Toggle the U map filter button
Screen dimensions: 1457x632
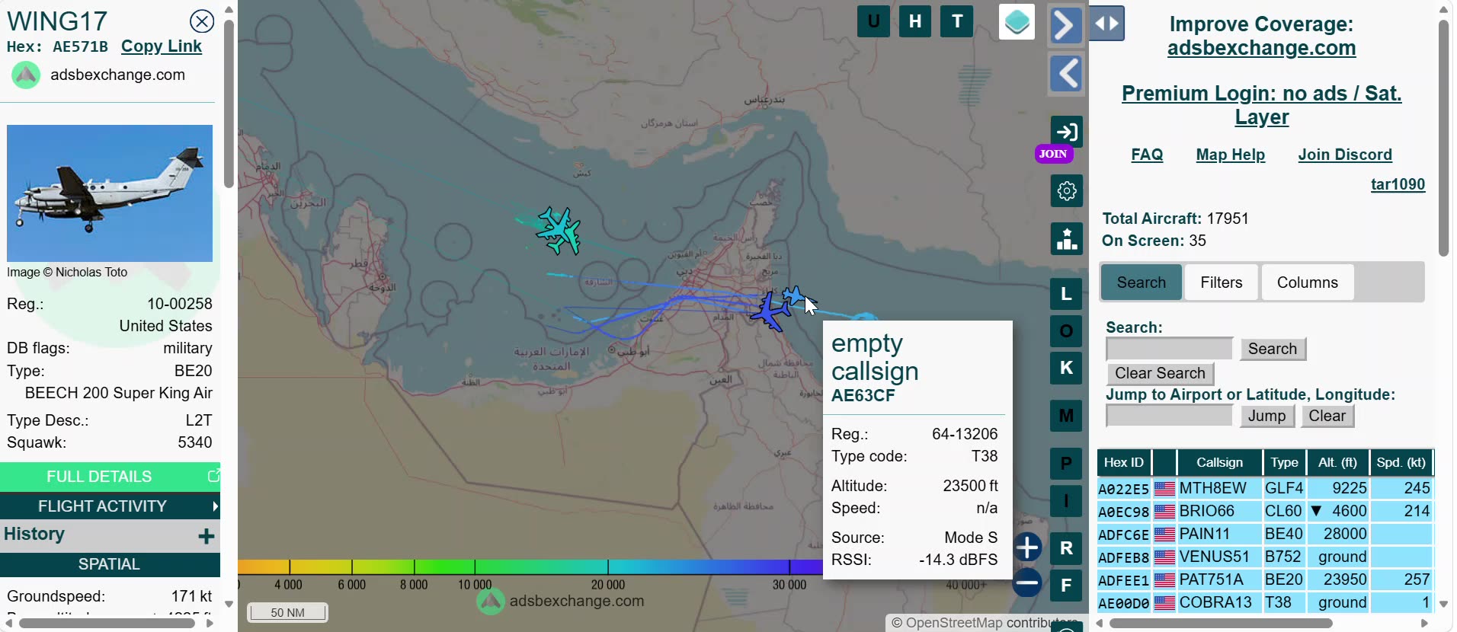[873, 21]
